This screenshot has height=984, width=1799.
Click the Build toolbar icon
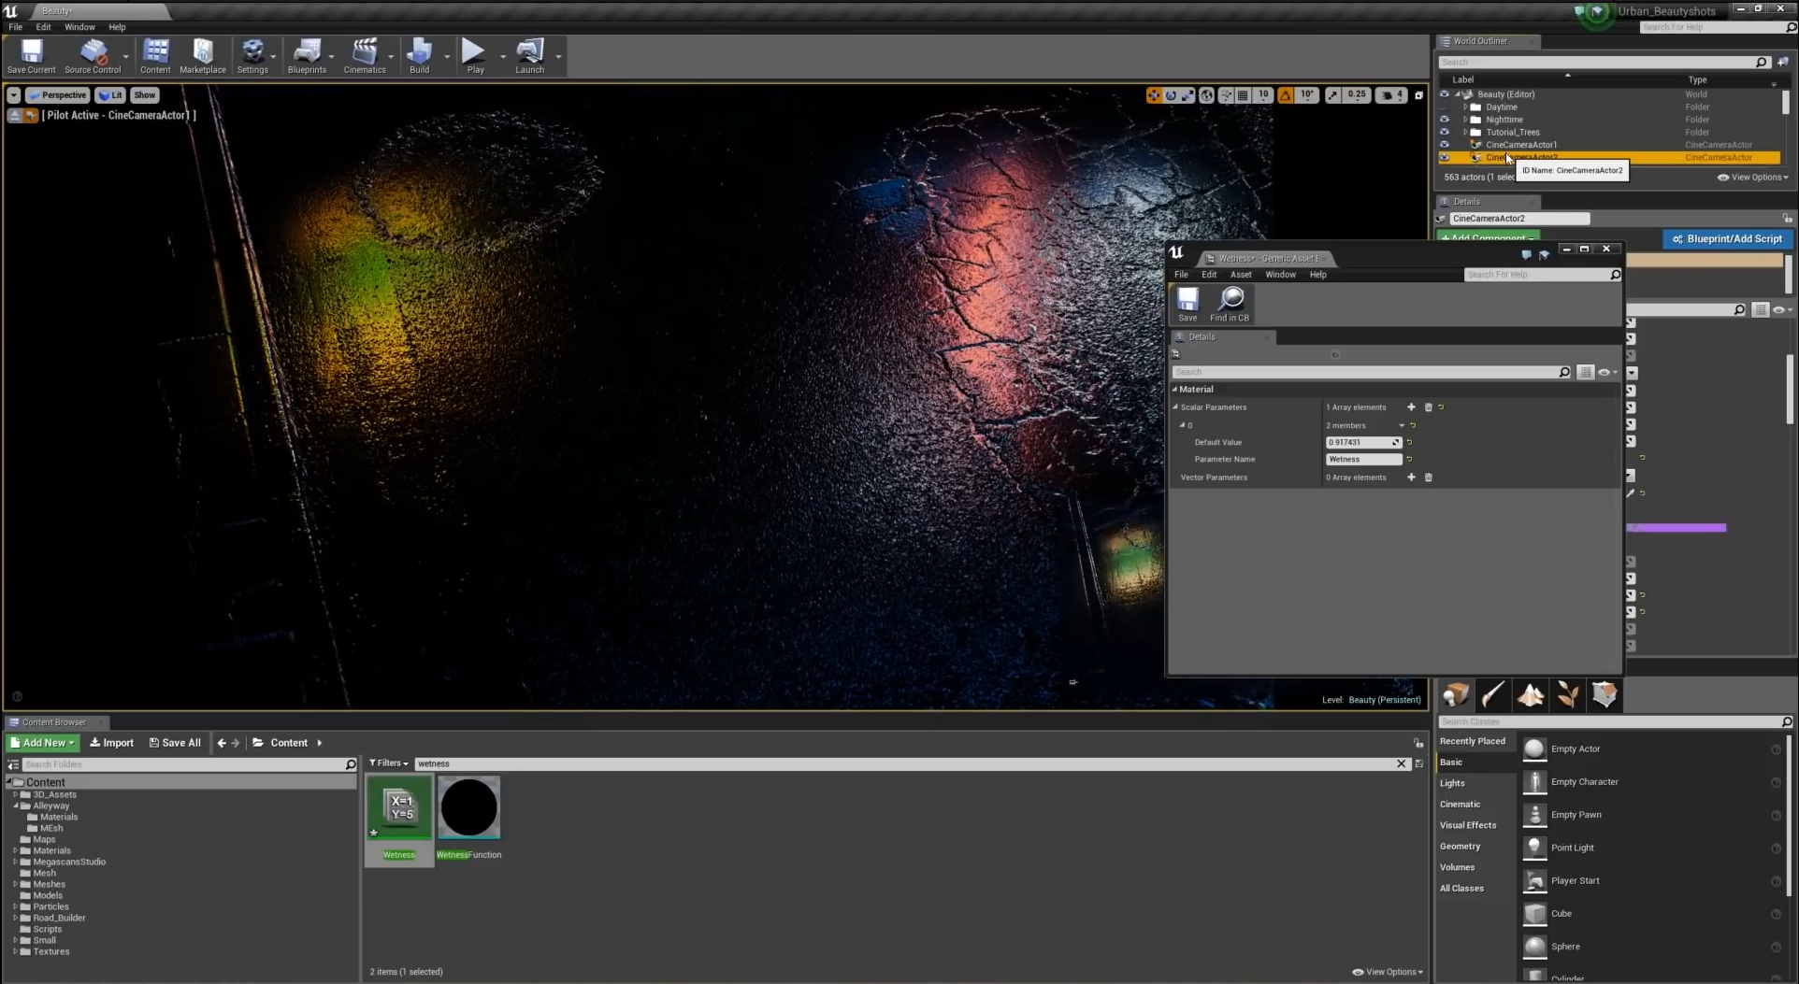coord(419,56)
